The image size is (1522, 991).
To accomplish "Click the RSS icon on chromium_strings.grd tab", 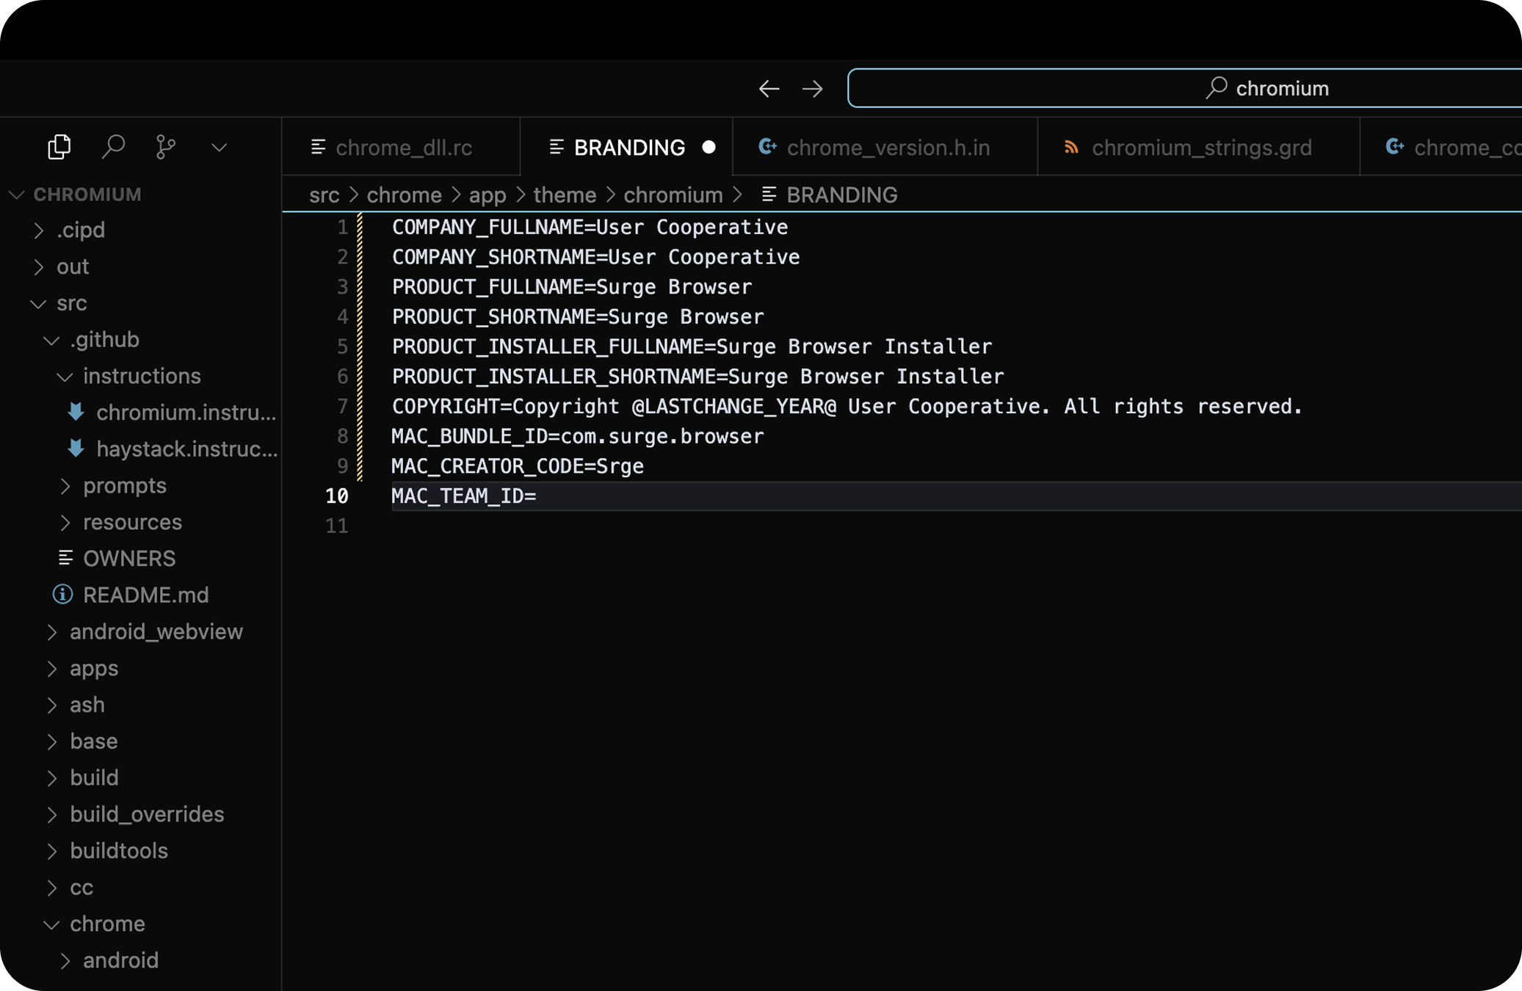I will point(1071,148).
